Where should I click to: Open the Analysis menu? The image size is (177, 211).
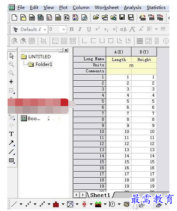(133, 8)
